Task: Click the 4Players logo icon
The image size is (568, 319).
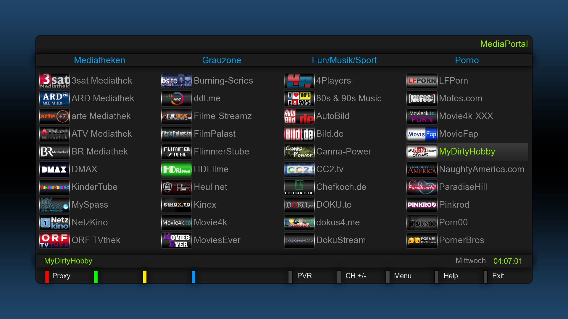Action: [299, 81]
